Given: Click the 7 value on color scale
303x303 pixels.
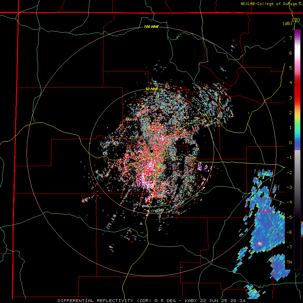Looking at the screenshot, I should tap(291, 38).
